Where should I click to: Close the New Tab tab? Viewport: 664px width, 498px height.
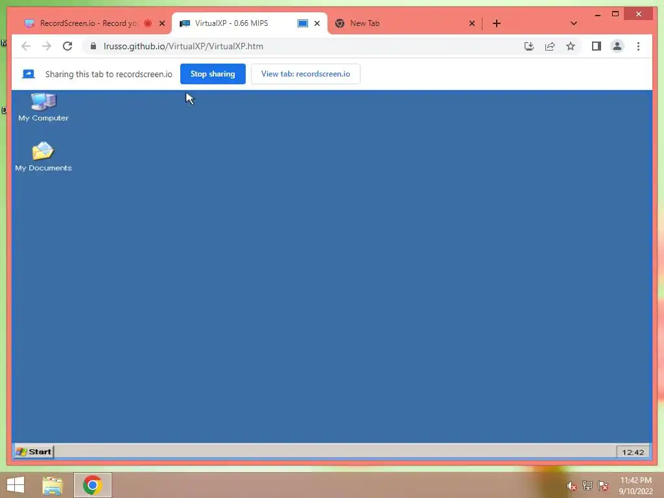472,23
